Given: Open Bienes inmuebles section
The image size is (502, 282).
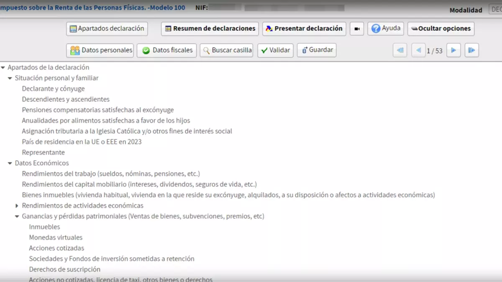Looking at the screenshot, I should click(x=228, y=195).
